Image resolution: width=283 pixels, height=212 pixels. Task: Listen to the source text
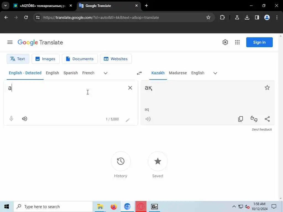[25, 119]
